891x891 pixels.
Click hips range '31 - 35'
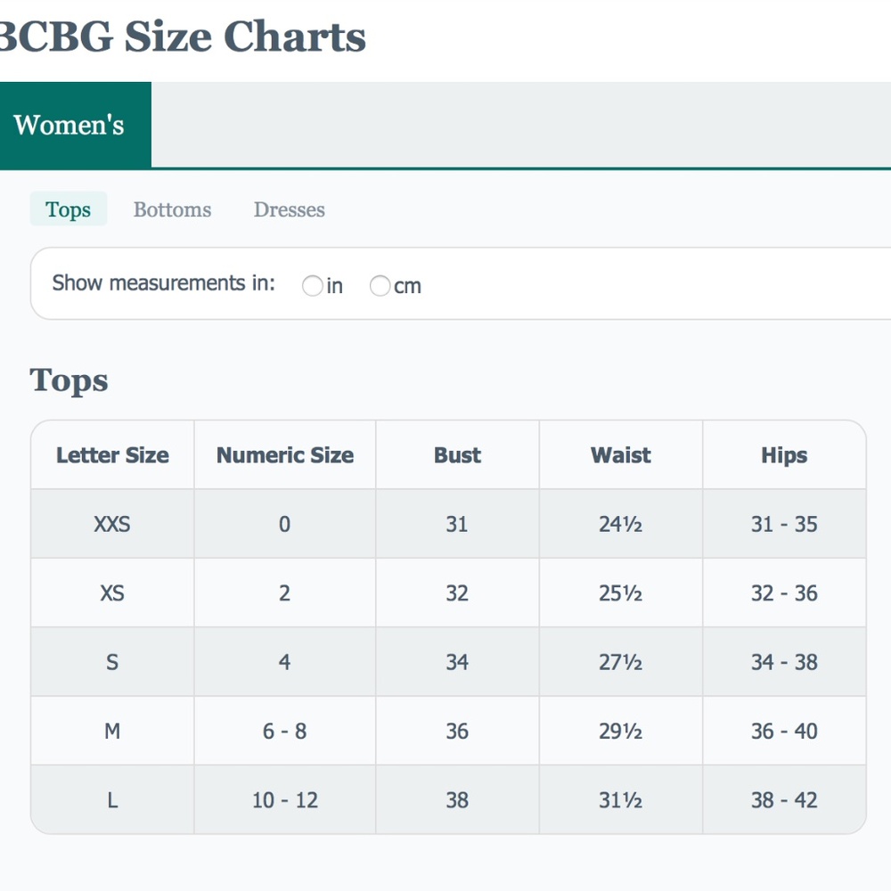pos(784,524)
